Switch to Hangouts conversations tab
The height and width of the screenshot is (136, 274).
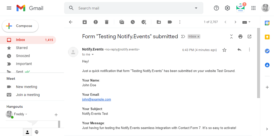pos(37,132)
